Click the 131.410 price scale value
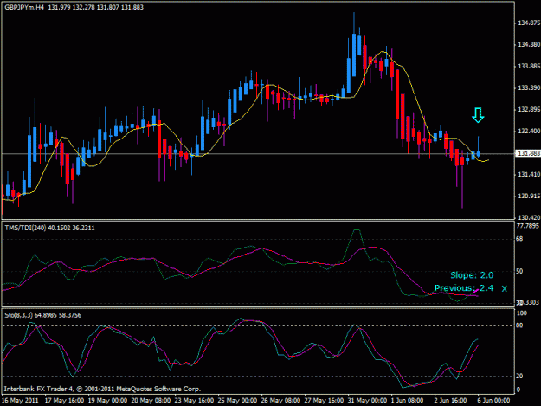This screenshot has width=541, height=406. click(529, 175)
